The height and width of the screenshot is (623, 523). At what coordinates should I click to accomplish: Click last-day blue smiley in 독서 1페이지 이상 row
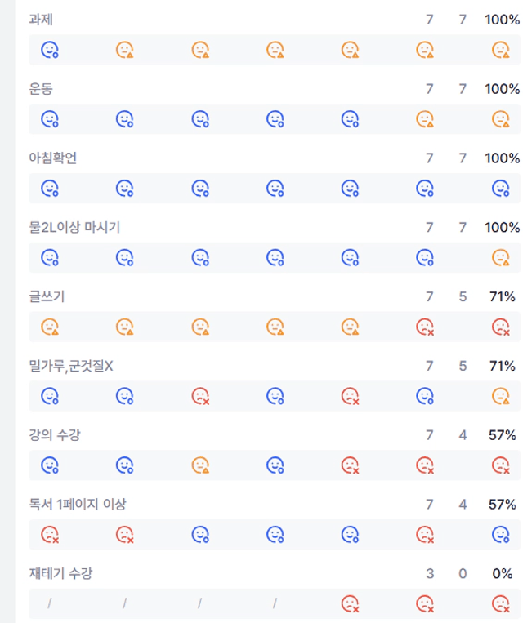(501, 534)
